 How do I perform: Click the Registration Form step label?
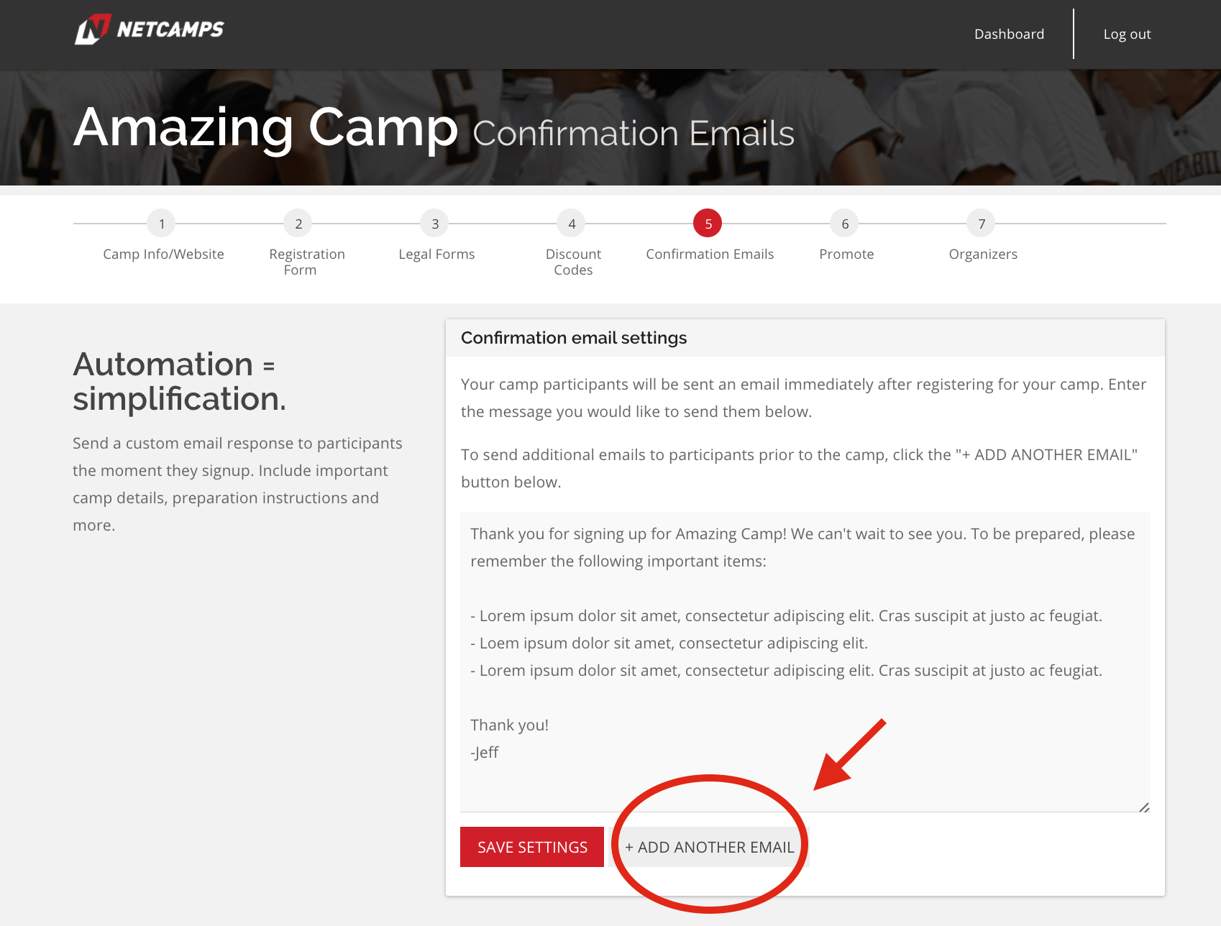[x=307, y=262]
